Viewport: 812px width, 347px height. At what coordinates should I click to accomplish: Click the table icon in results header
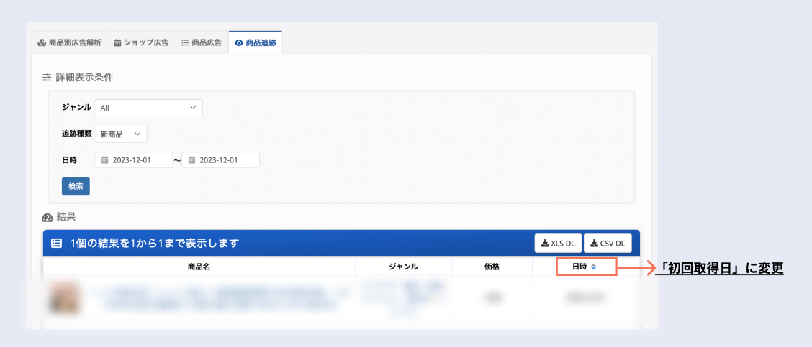[56, 244]
